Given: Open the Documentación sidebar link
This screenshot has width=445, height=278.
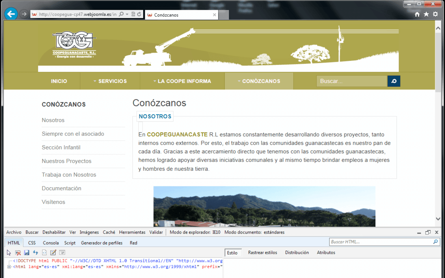Looking at the screenshot, I should 61,188.
